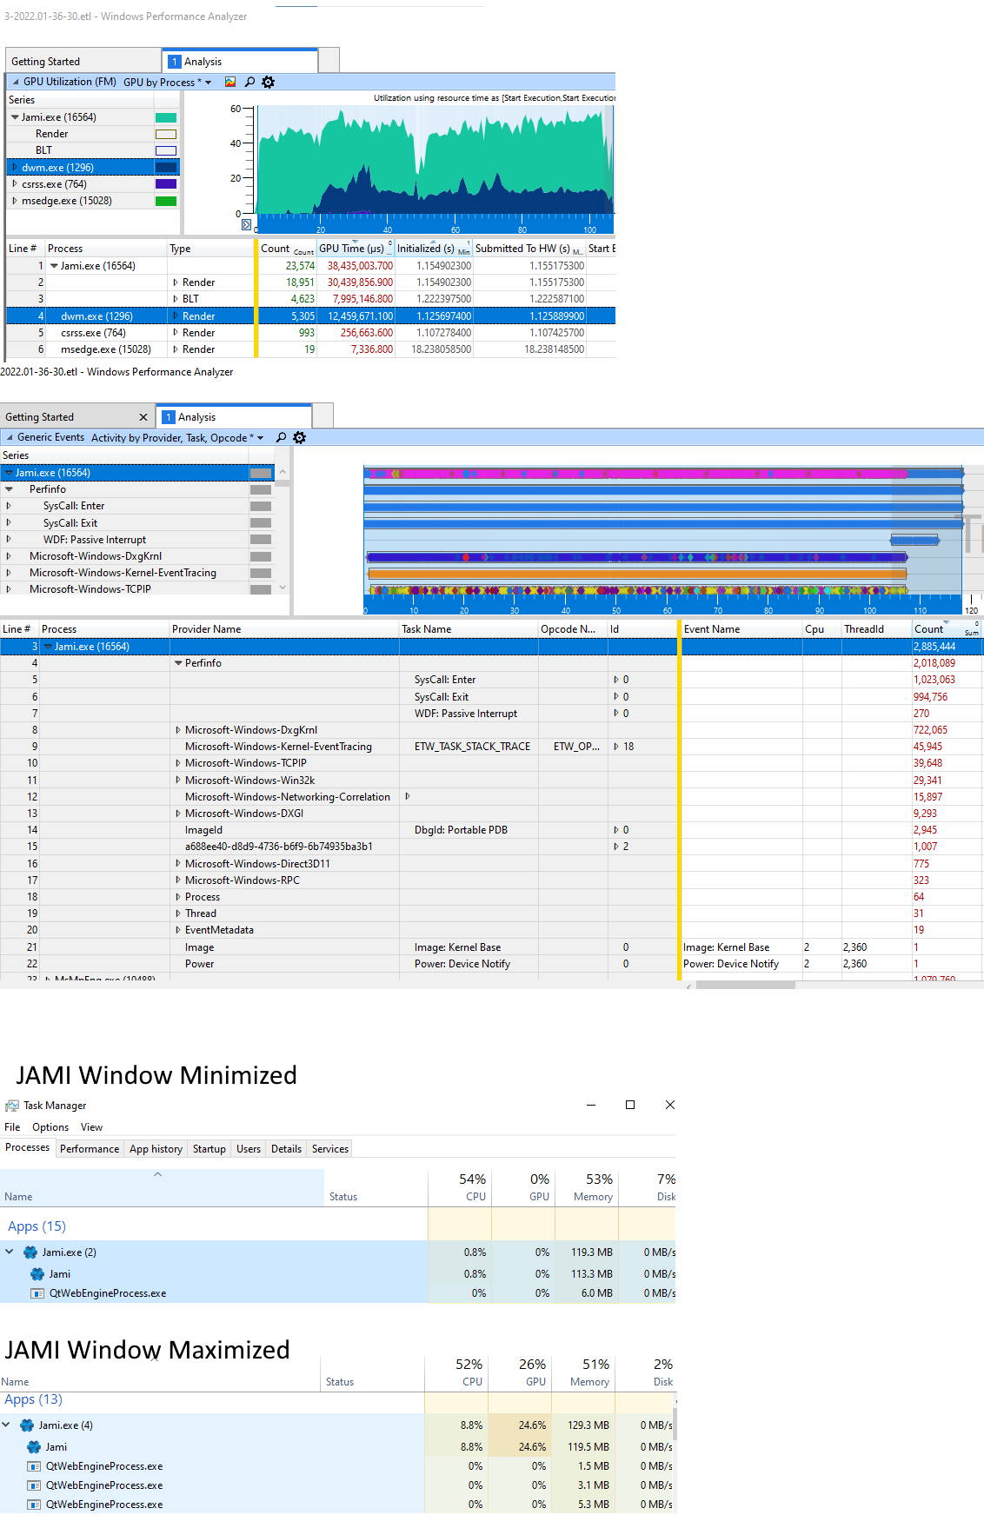Select dwm.exe (1296) Render table row

(x=310, y=316)
